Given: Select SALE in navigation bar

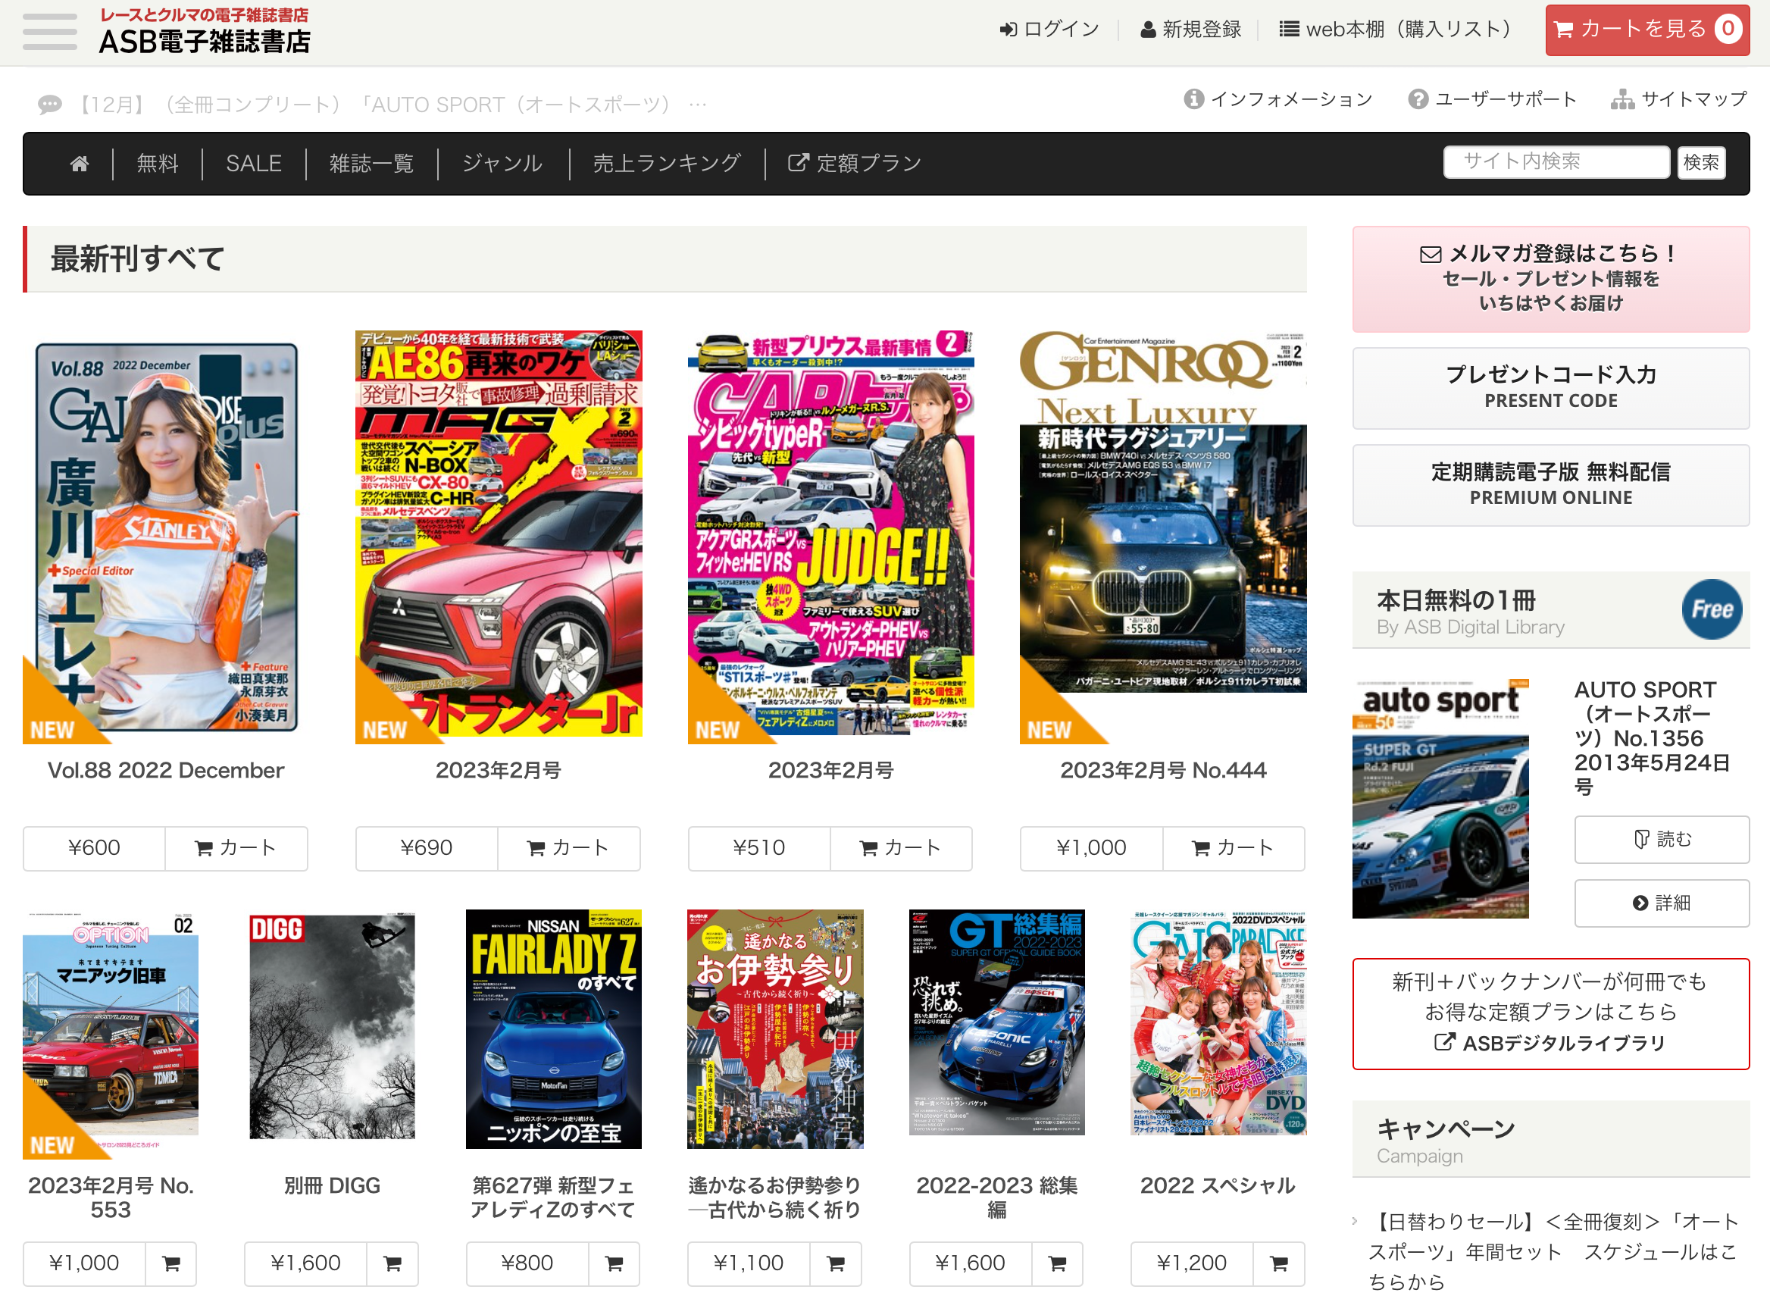Looking at the screenshot, I should coord(253,163).
